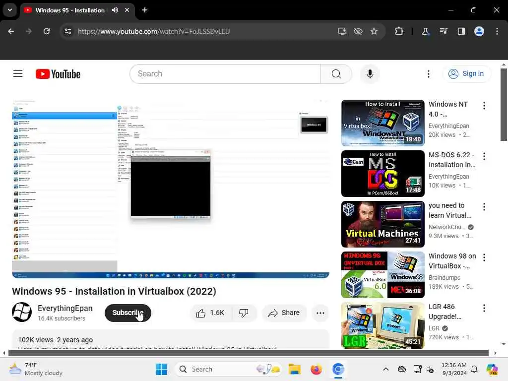The width and height of the screenshot is (508, 381).
Task: Open File Explorer from taskbar
Action: [x=295, y=369]
